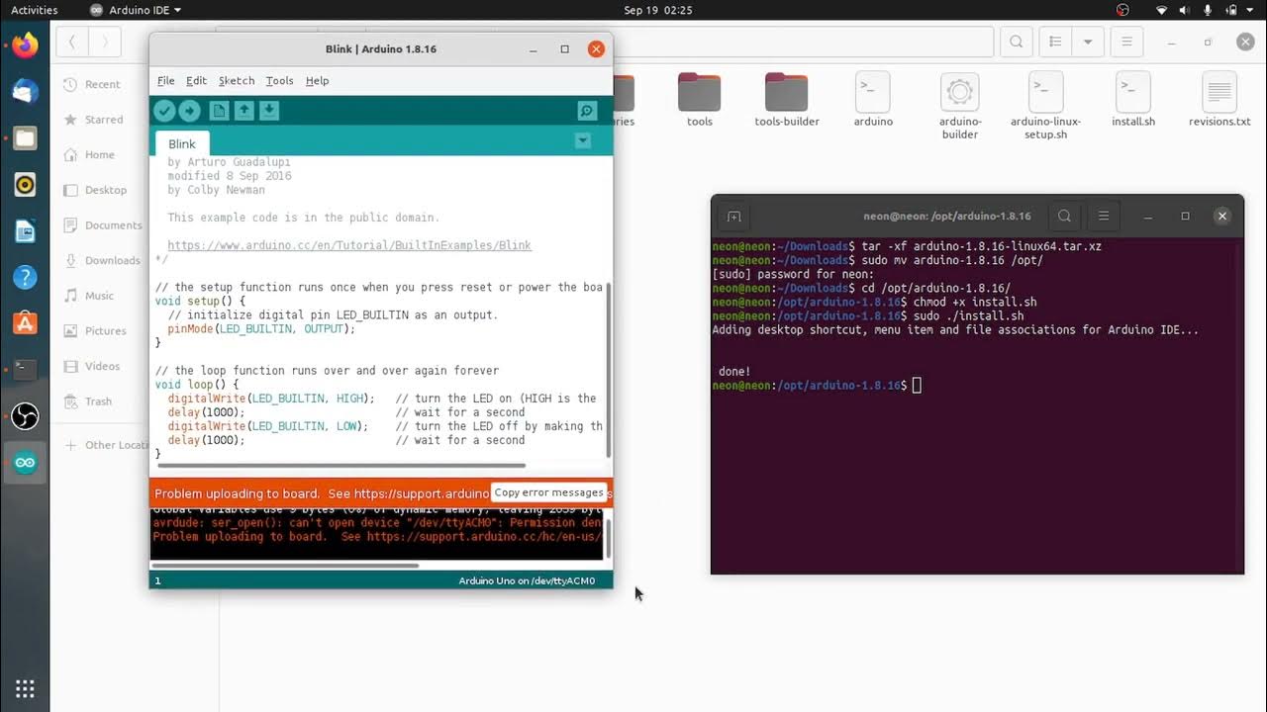Open view options dropdown in Files window
The height and width of the screenshot is (712, 1267).
[x=1088, y=43]
